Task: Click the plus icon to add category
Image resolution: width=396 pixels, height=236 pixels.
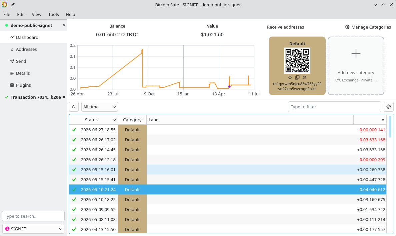Action: (x=356, y=54)
